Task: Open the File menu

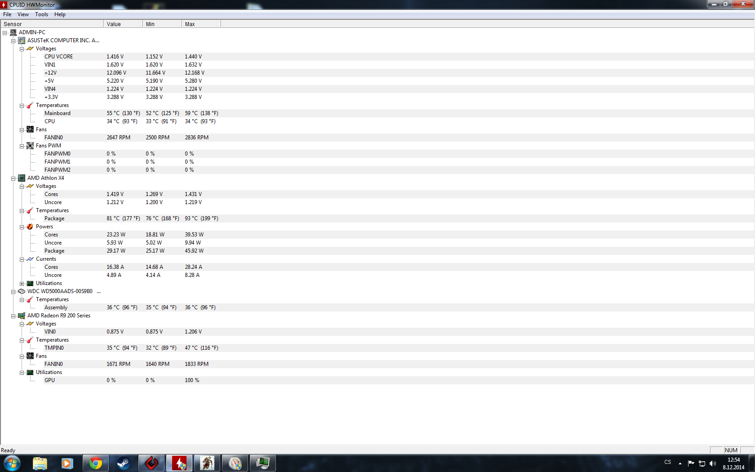Action: click(x=7, y=14)
